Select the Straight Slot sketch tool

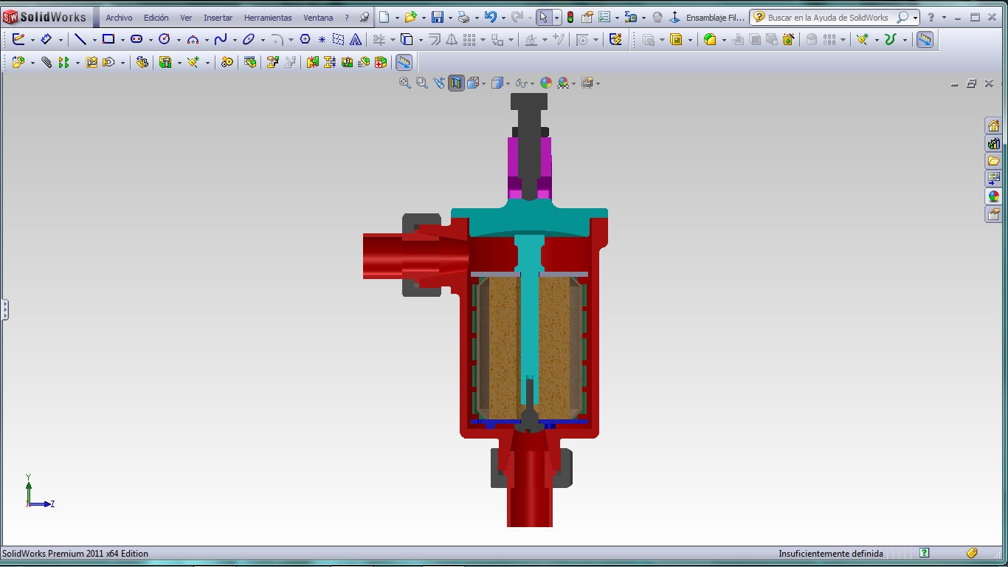pos(137,40)
